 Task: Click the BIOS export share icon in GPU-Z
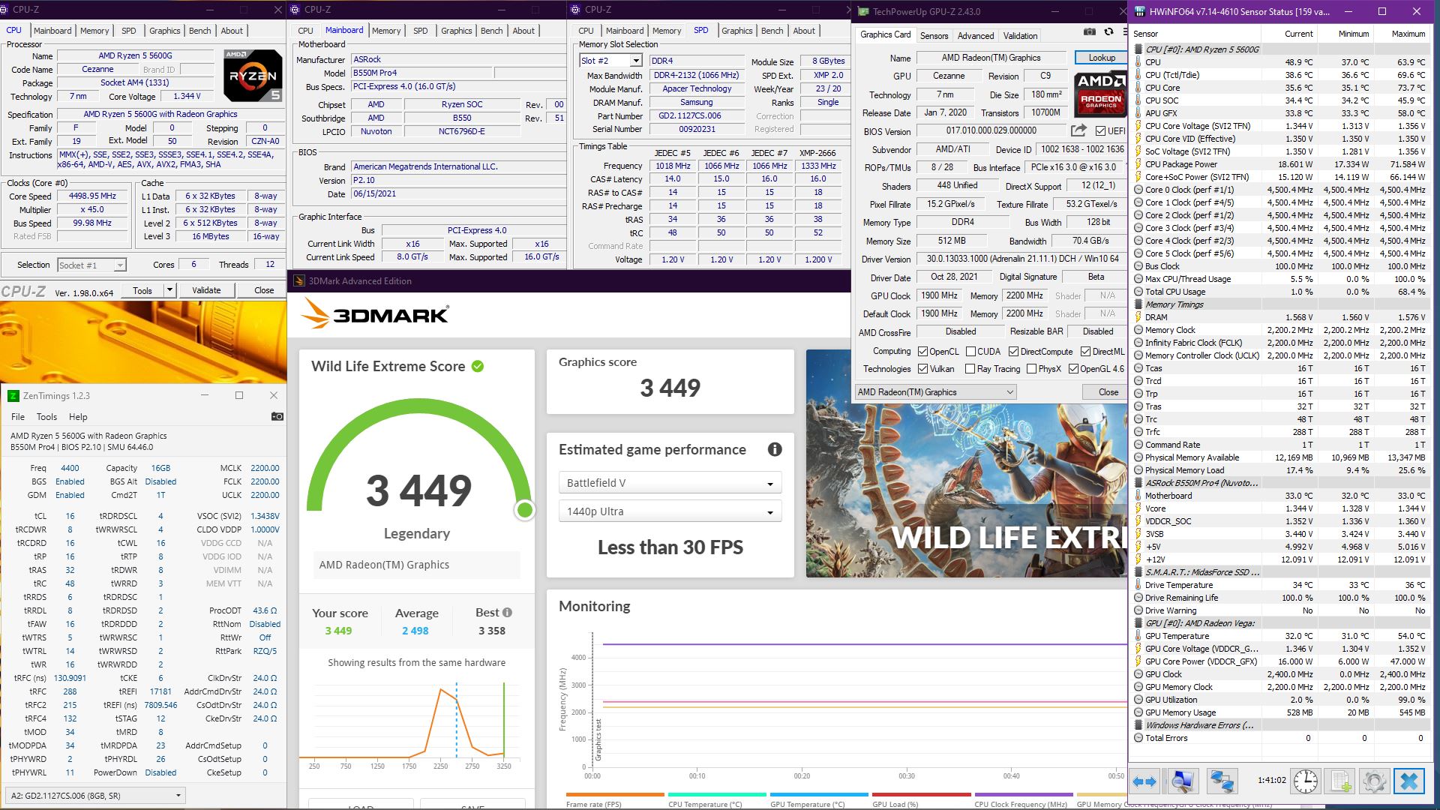[x=1079, y=130]
